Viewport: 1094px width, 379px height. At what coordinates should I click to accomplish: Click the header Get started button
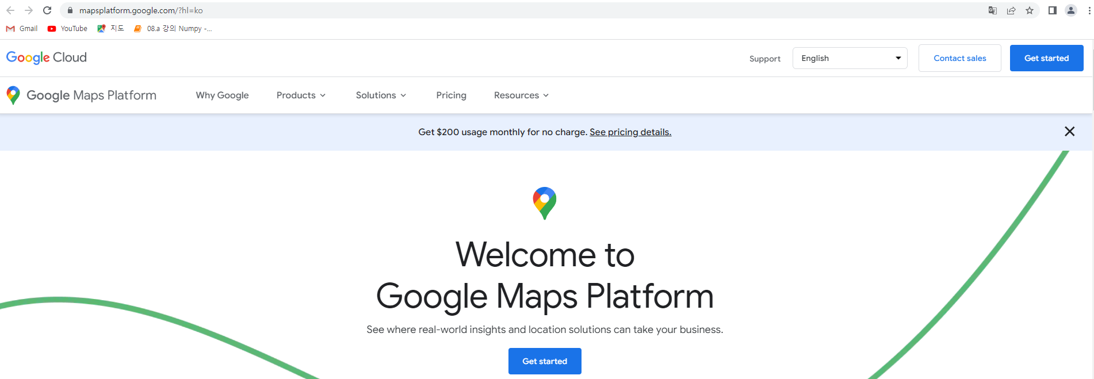pyautogui.click(x=1046, y=58)
